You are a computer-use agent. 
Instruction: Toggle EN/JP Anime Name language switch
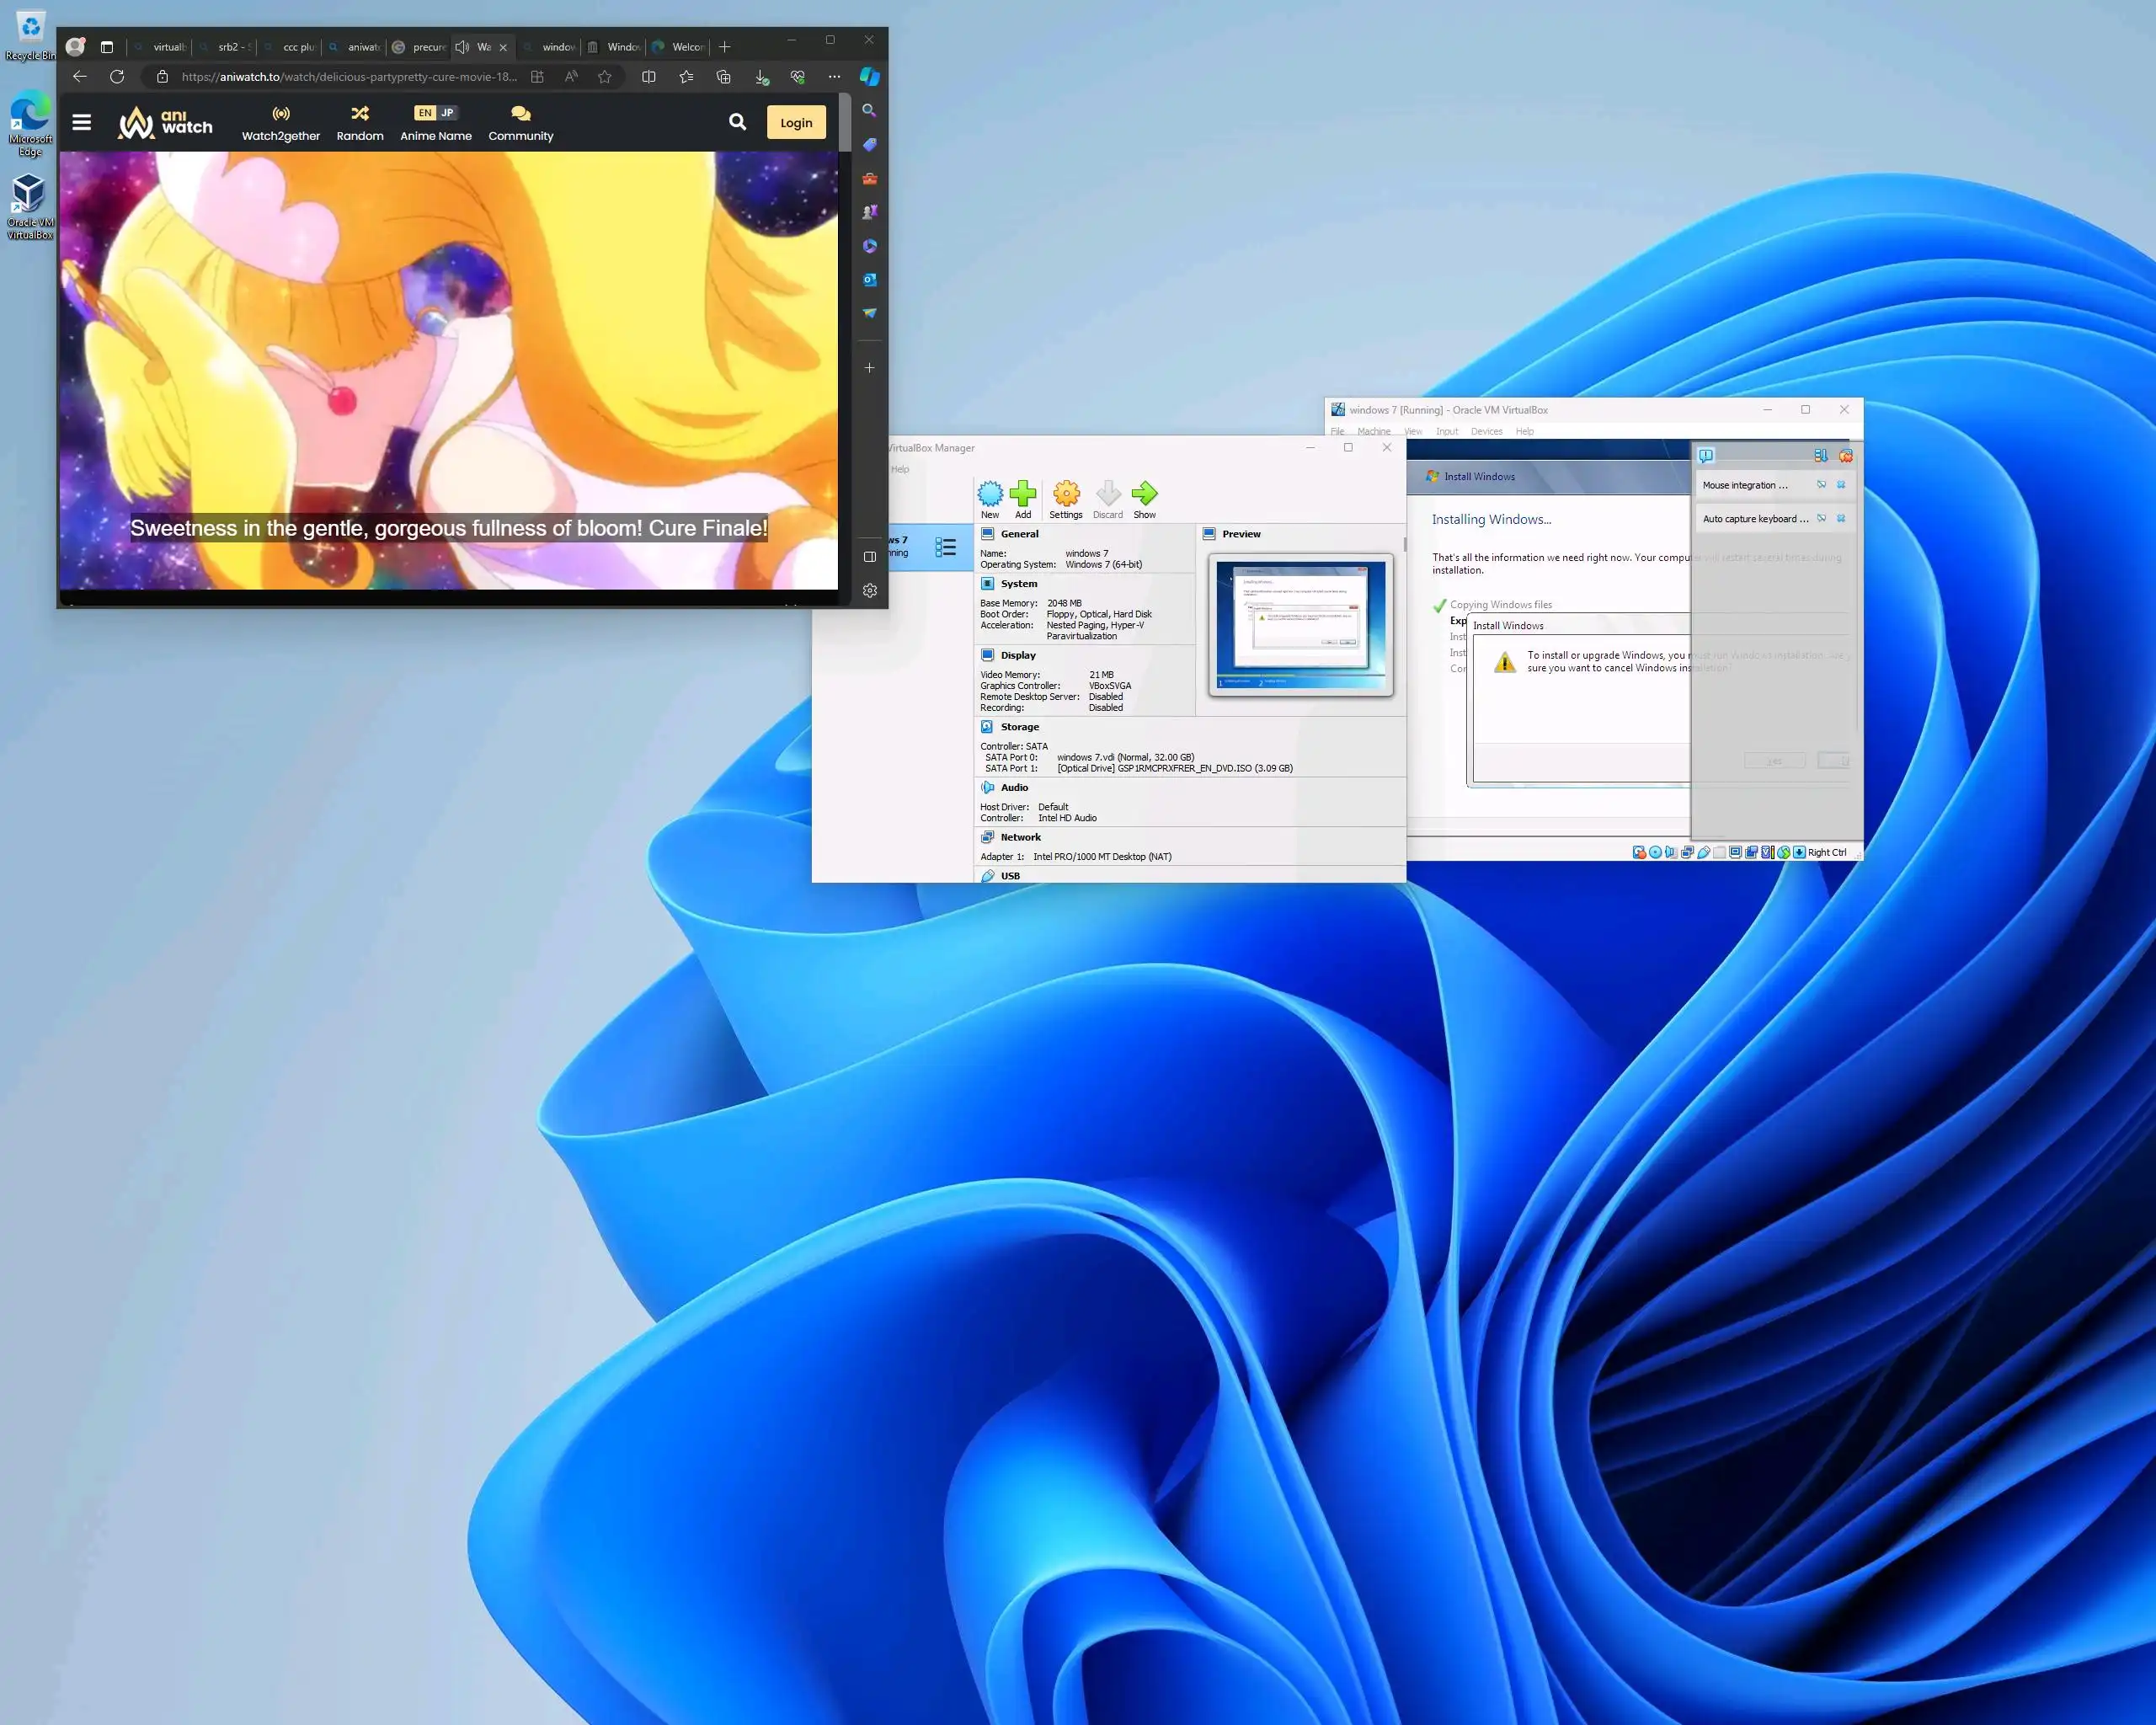pyautogui.click(x=435, y=113)
